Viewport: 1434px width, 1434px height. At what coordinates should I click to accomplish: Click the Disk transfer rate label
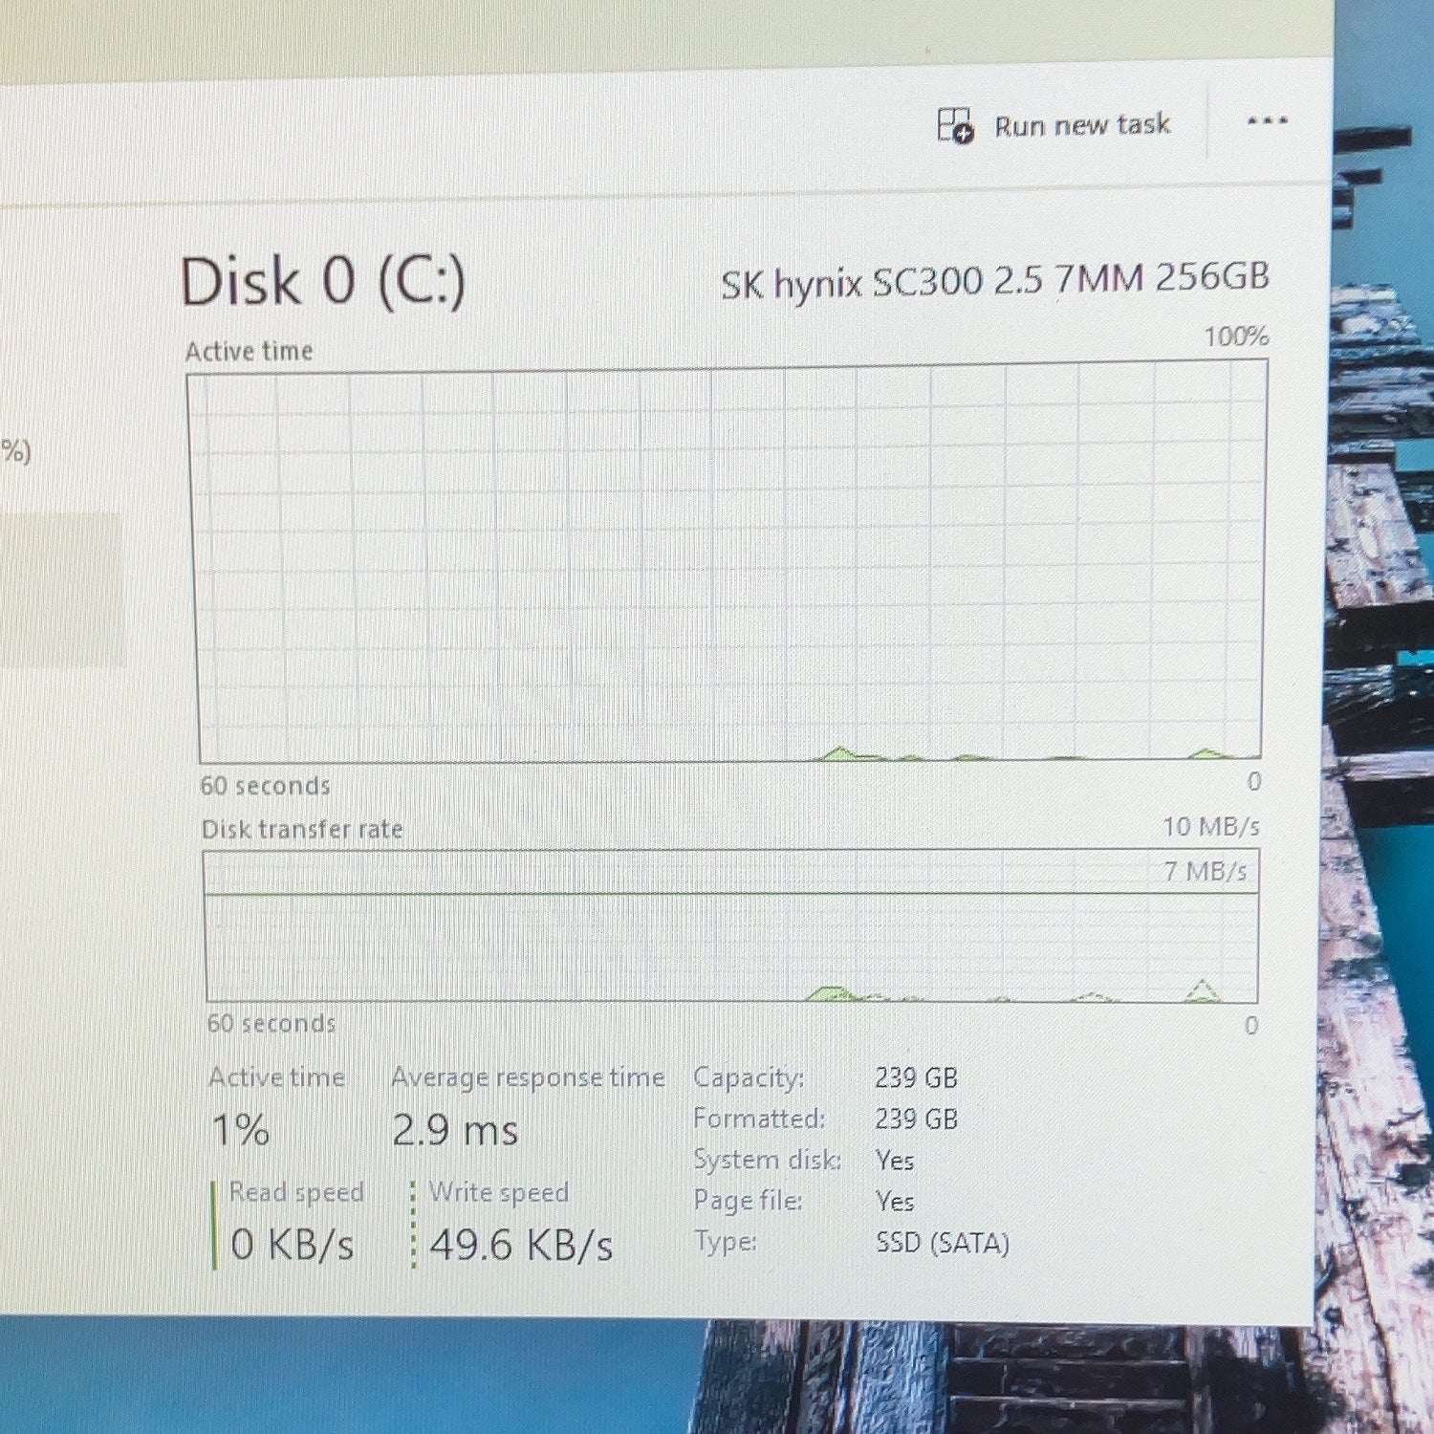[302, 829]
